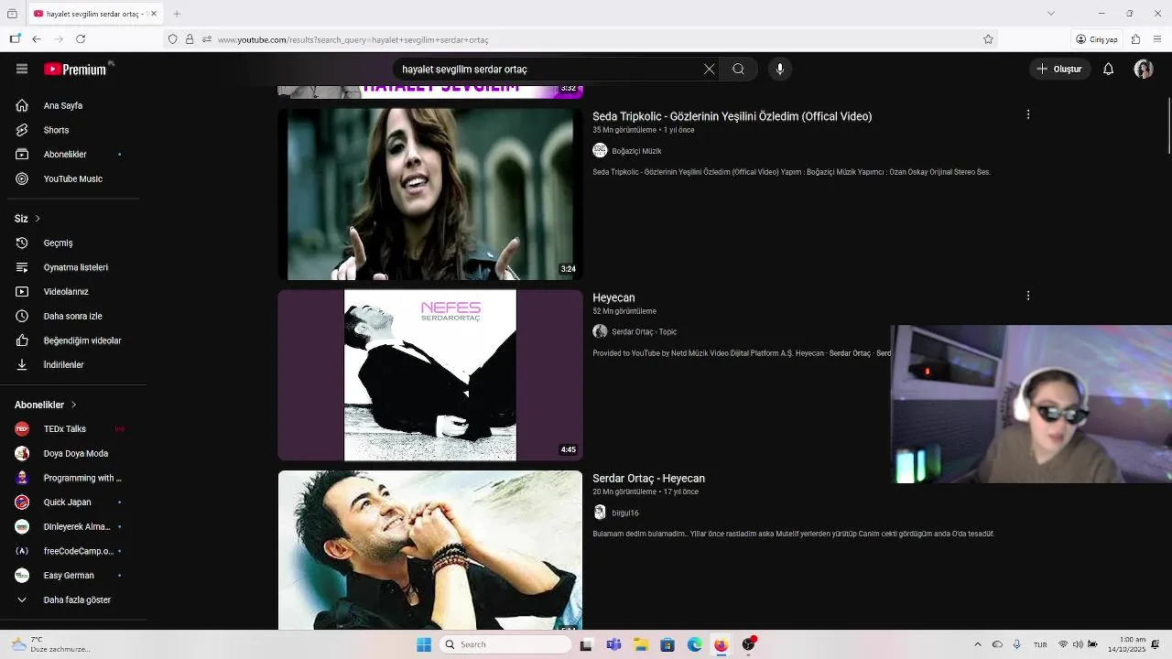Open Microsoft Edge from the taskbar
This screenshot has width=1172, height=659.
[694, 644]
